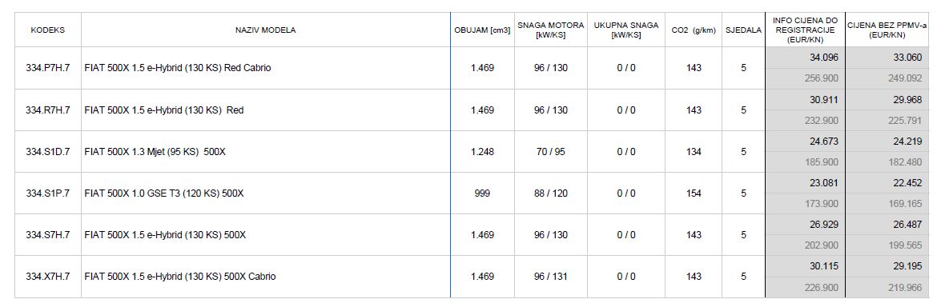This screenshot has width=945, height=307.
Task: Select the OBUJAM [cm3] header cell
Action: point(482,30)
